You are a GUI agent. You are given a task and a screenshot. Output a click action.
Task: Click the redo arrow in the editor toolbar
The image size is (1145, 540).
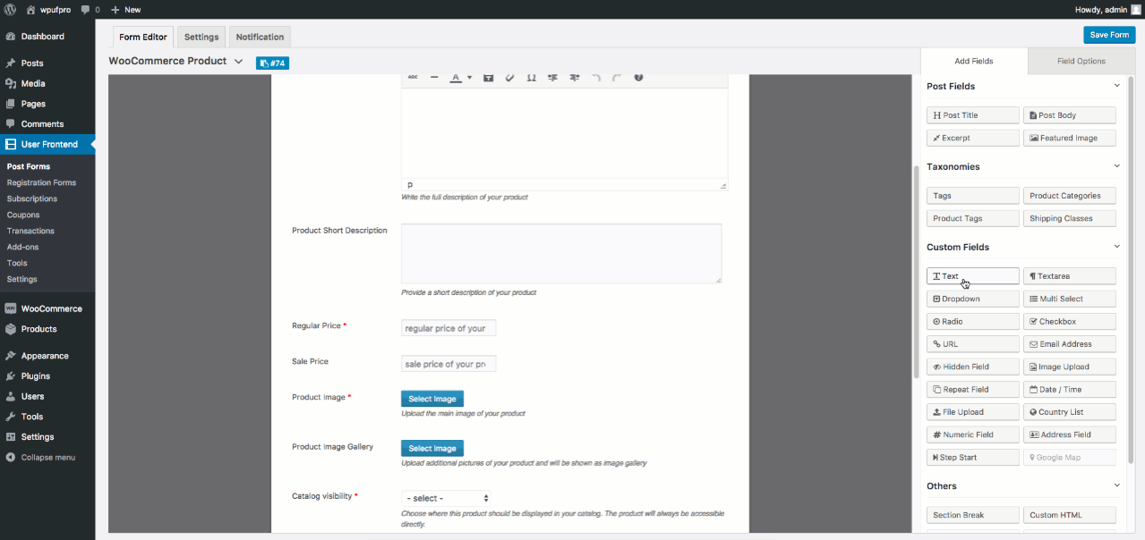(x=618, y=77)
